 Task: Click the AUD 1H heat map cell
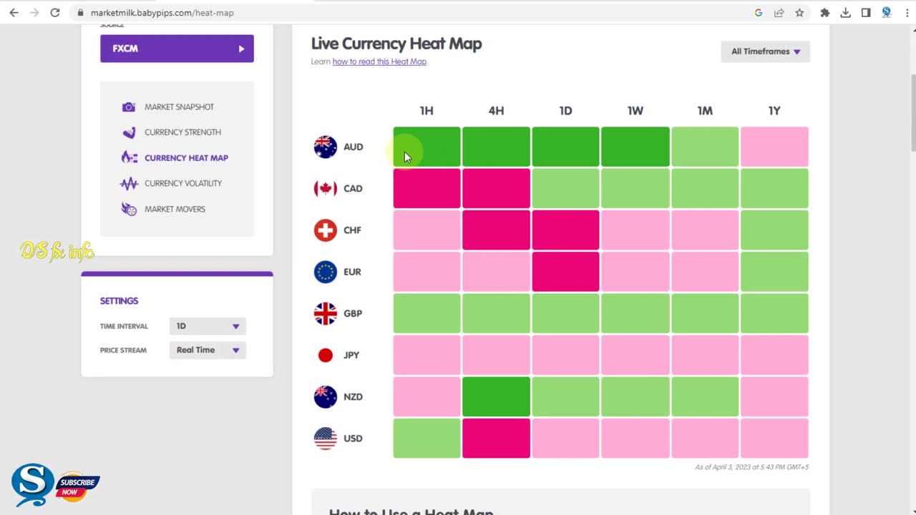tap(427, 147)
